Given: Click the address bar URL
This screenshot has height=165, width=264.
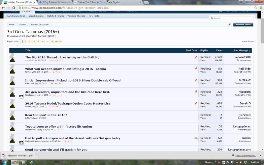Looking at the screenshot, I should pos(66,8).
